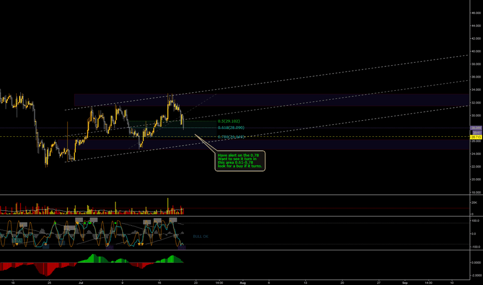
Task: Click the 20K volume scale label
Action: click(x=474, y=203)
